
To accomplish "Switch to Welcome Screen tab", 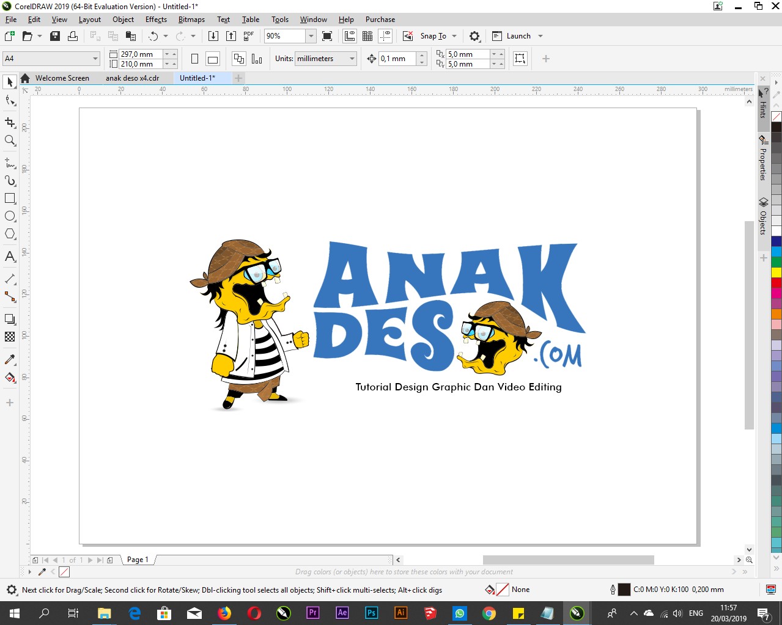I will tap(62, 78).
